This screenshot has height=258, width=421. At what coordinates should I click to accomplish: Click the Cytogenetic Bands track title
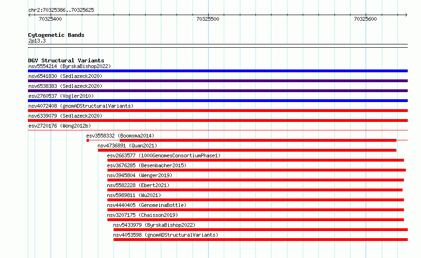pos(56,35)
